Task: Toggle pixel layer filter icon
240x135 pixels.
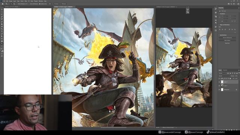Action: [228, 73]
